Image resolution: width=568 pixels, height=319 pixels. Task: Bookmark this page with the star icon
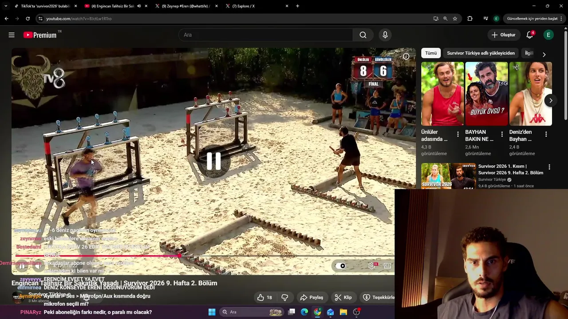[x=455, y=19]
